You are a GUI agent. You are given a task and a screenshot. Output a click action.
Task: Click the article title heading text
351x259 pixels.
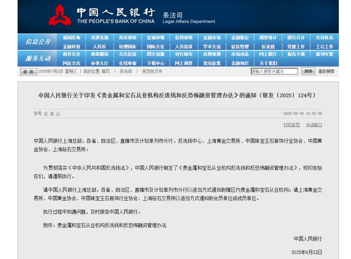(x=177, y=96)
